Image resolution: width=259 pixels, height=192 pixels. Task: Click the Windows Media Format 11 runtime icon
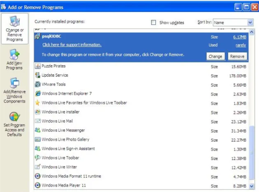(x=38, y=176)
